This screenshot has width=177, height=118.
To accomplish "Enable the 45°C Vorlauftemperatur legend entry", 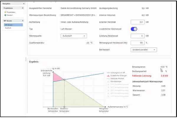I will click(118, 90).
